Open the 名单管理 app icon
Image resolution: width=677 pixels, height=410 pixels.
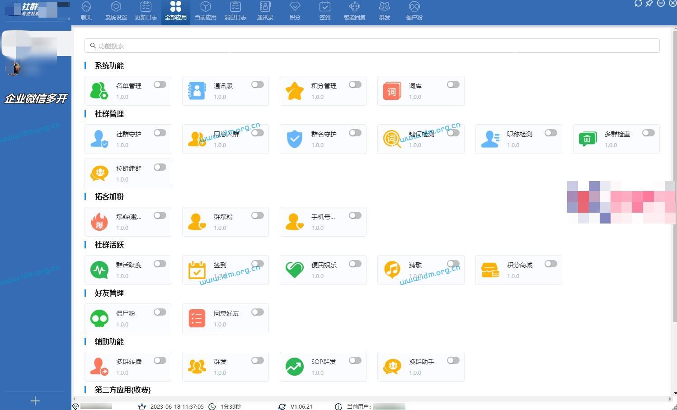pyautogui.click(x=99, y=91)
